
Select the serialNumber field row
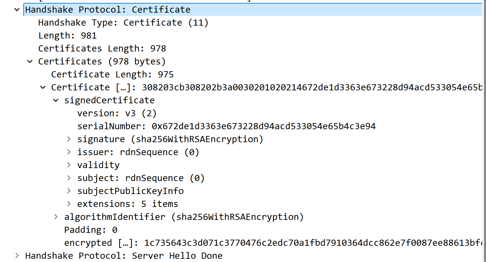[226, 126]
